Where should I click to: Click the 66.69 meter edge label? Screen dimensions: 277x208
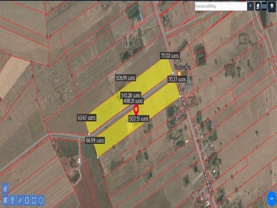coord(95,140)
